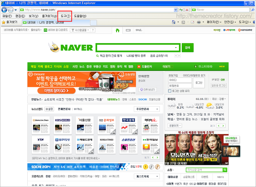Screen dimensions: 256x187
Task: Click the question mark beside 시스템글꼴
Action: (x=93, y=30)
